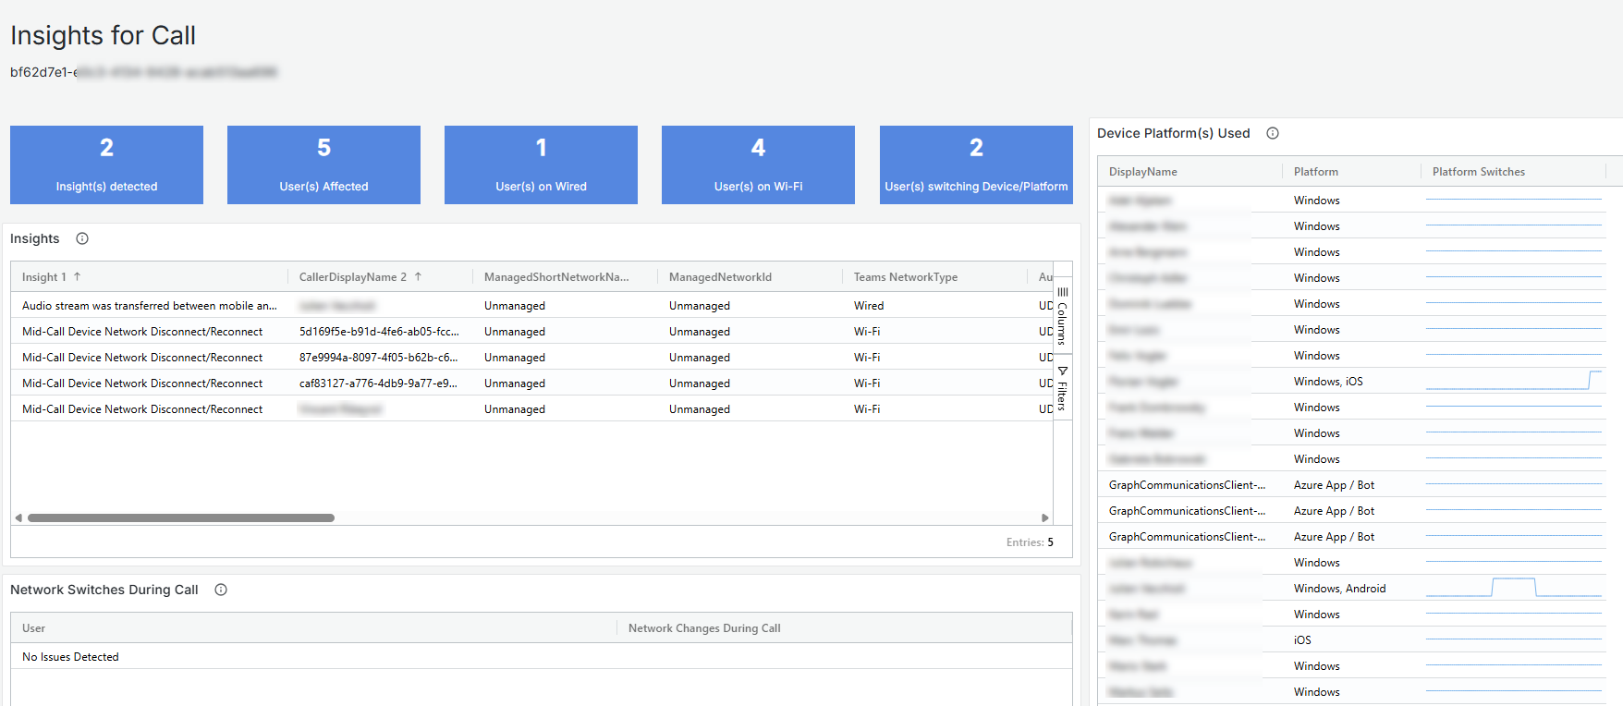Click the caller ID starting with 5d169f5e
The height and width of the screenshot is (706, 1623).
379,331
